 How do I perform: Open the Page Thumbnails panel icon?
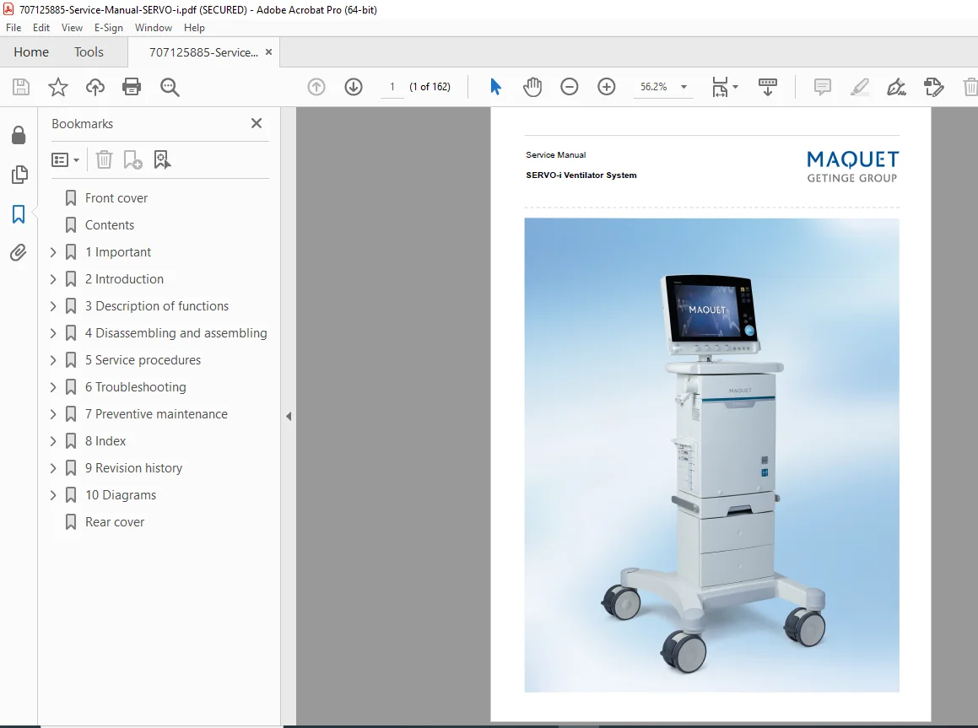pyautogui.click(x=19, y=175)
